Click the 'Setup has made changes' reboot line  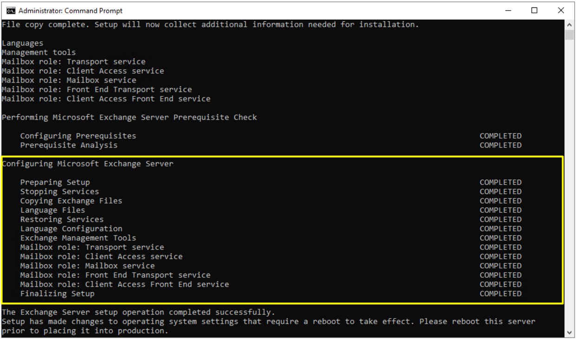point(269,321)
